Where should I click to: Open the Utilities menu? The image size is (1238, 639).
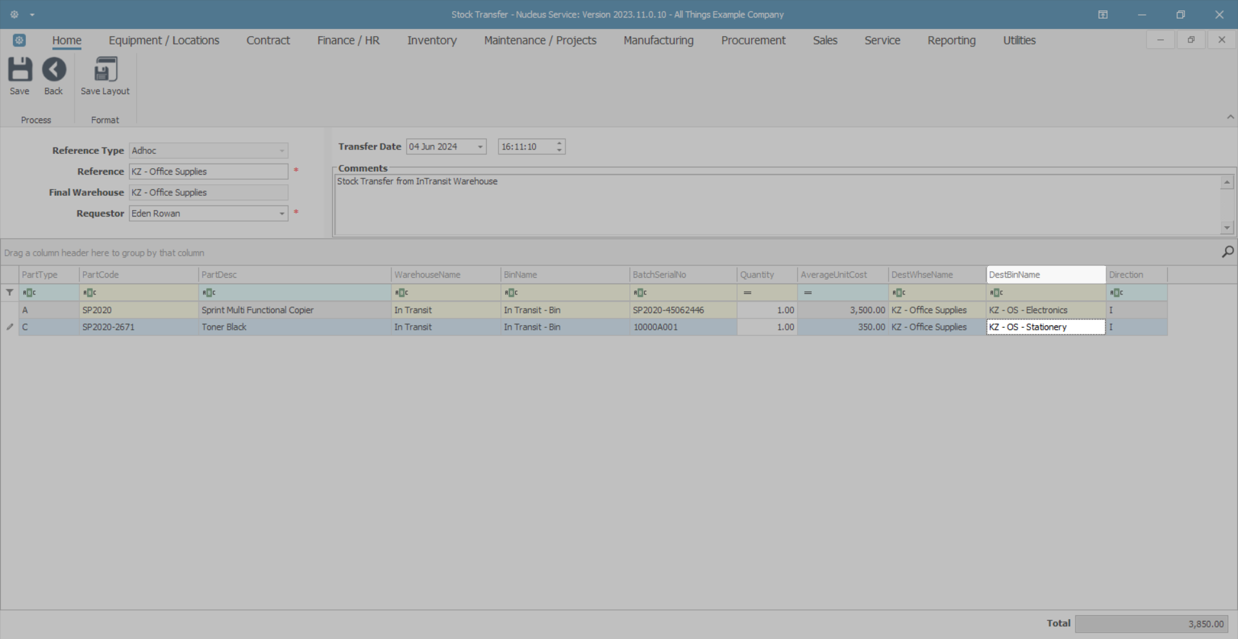1019,40
